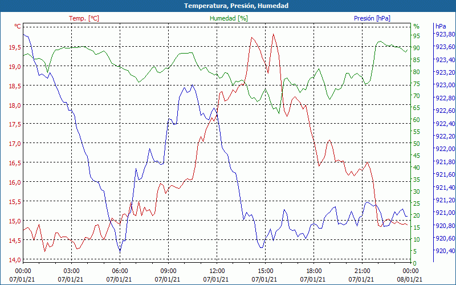Image resolution: width=456 pixels, height=285 pixels.
Task: Click the 16,5 temperature axis value
Action: (x=15, y=163)
